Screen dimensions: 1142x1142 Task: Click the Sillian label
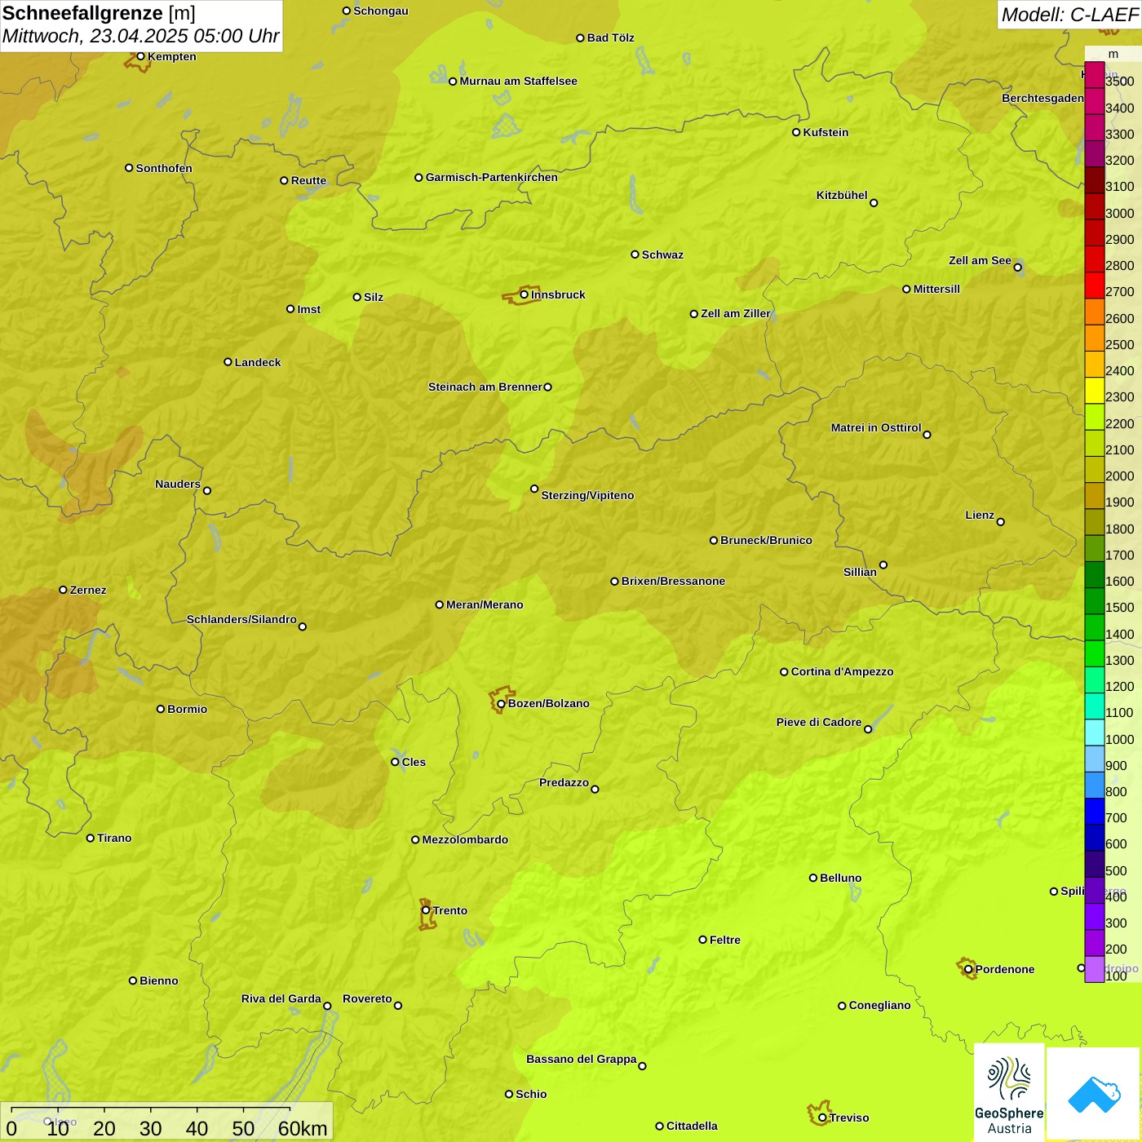point(860,572)
